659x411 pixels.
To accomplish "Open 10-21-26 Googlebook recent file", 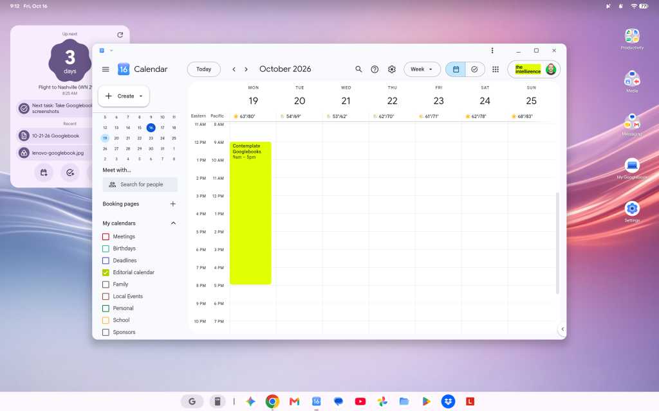I will pos(55,136).
